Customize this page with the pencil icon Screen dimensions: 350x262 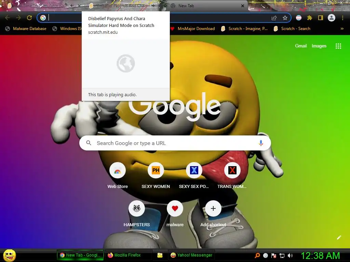[339, 237]
